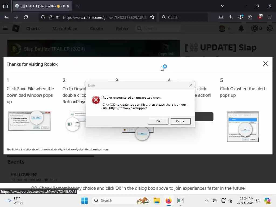Viewport: 276px width, 207px height.
Task: Open tracking protection shield icon
Action: tap(43, 17)
